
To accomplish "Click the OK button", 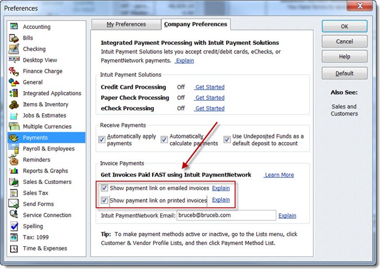I will [x=345, y=26].
